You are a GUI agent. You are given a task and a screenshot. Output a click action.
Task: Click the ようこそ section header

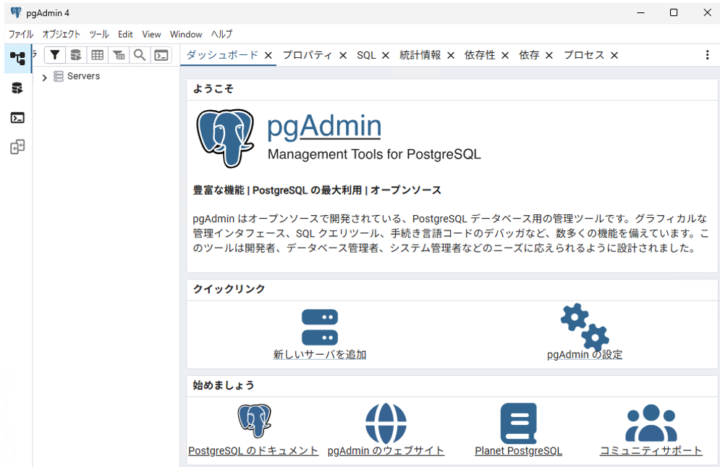(213, 89)
